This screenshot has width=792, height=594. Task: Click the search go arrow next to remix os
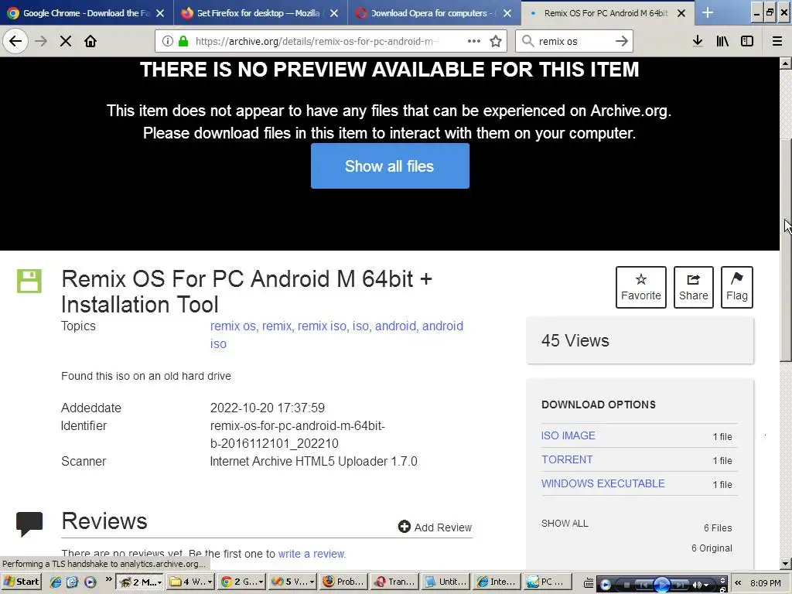(622, 42)
